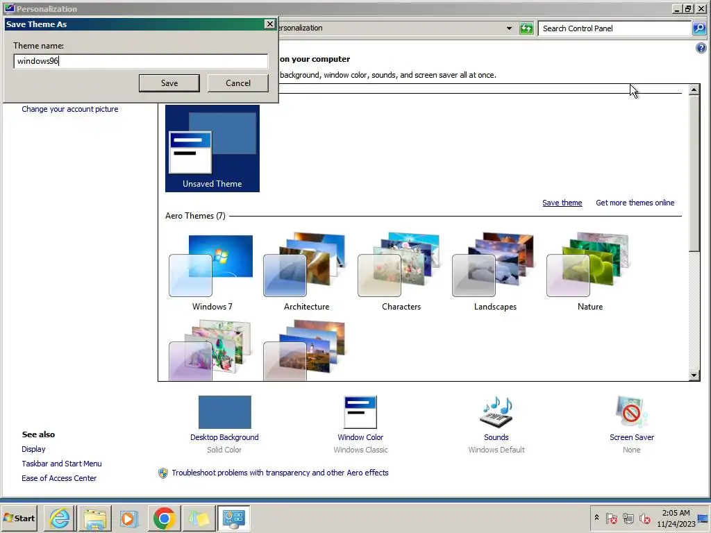
Task: Expand the address bar dropdown arrow
Action: (509, 28)
